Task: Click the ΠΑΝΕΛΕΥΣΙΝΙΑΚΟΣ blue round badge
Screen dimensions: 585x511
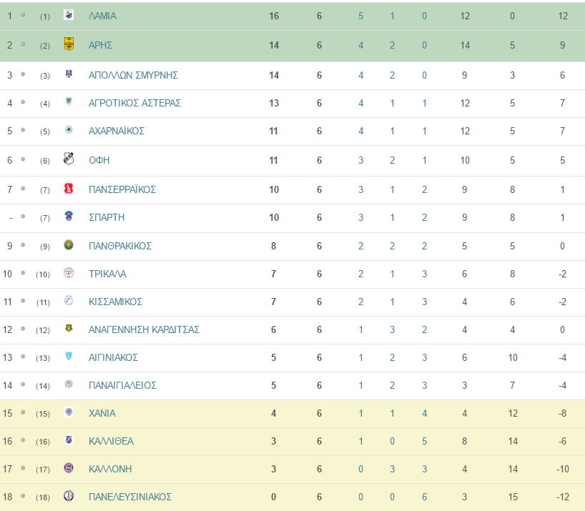Action: [x=69, y=496]
